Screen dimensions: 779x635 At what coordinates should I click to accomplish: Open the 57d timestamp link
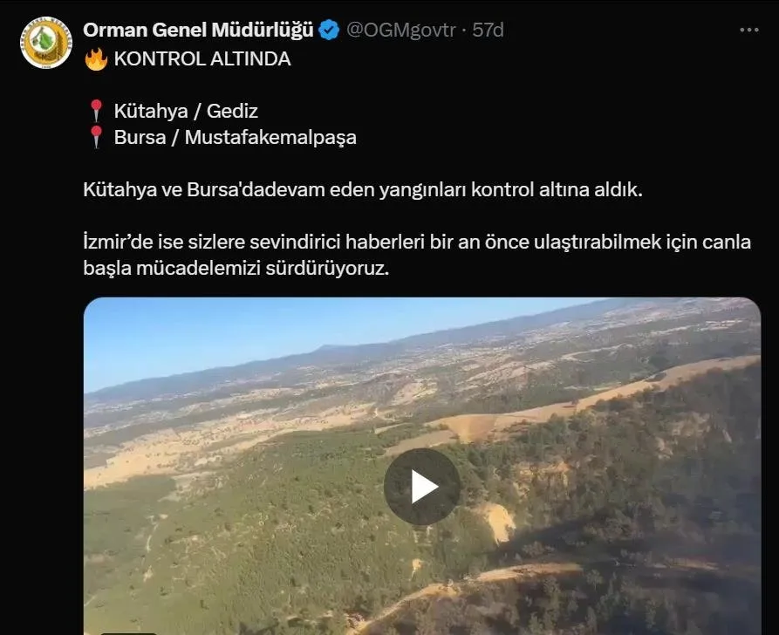(x=488, y=30)
